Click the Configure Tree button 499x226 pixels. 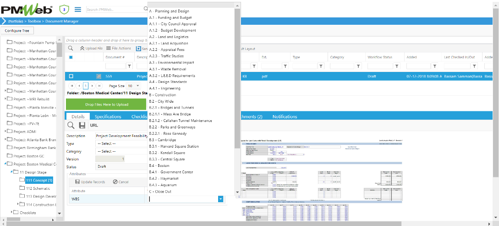click(17, 31)
